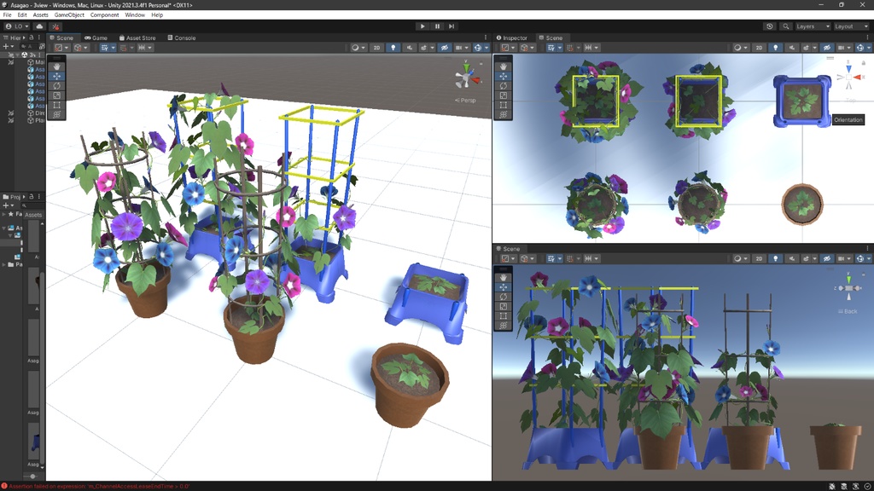Open the File menu

(x=7, y=15)
